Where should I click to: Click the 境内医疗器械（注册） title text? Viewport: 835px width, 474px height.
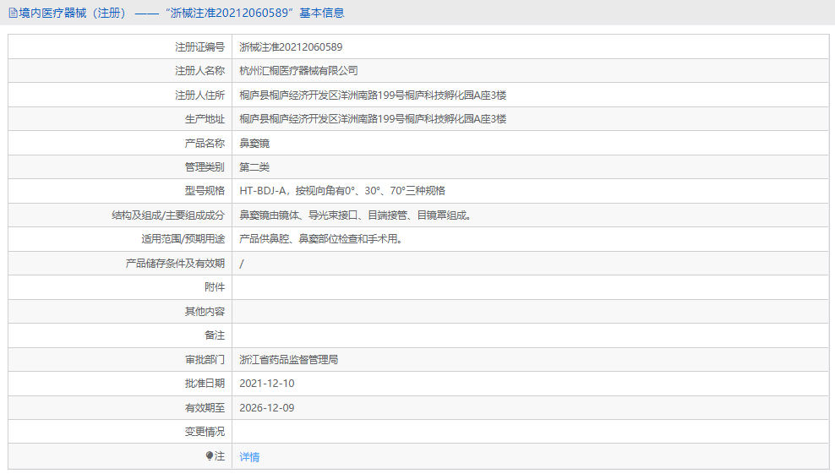pos(74,13)
